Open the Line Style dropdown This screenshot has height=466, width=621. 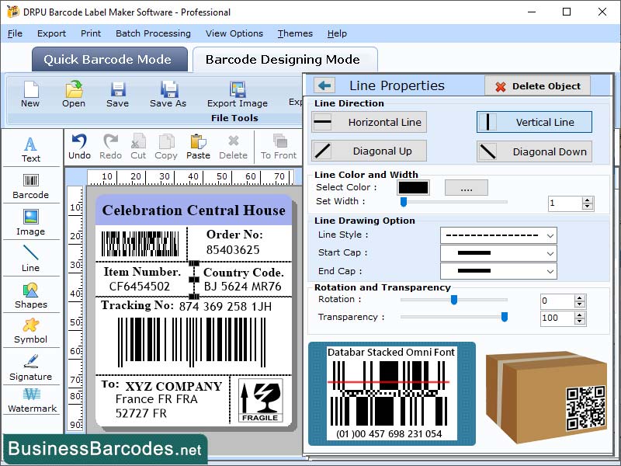click(498, 235)
